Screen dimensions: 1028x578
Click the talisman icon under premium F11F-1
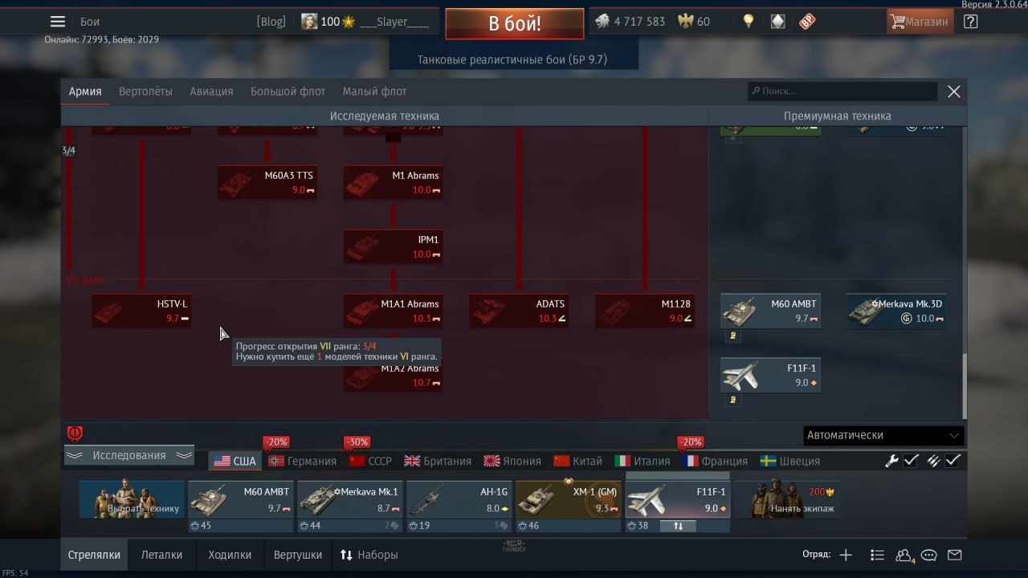coord(732,400)
